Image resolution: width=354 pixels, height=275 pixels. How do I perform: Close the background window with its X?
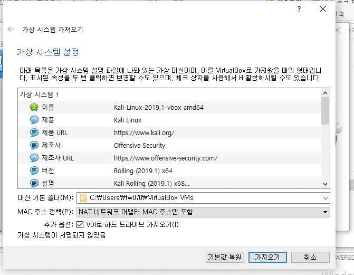coord(338,30)
